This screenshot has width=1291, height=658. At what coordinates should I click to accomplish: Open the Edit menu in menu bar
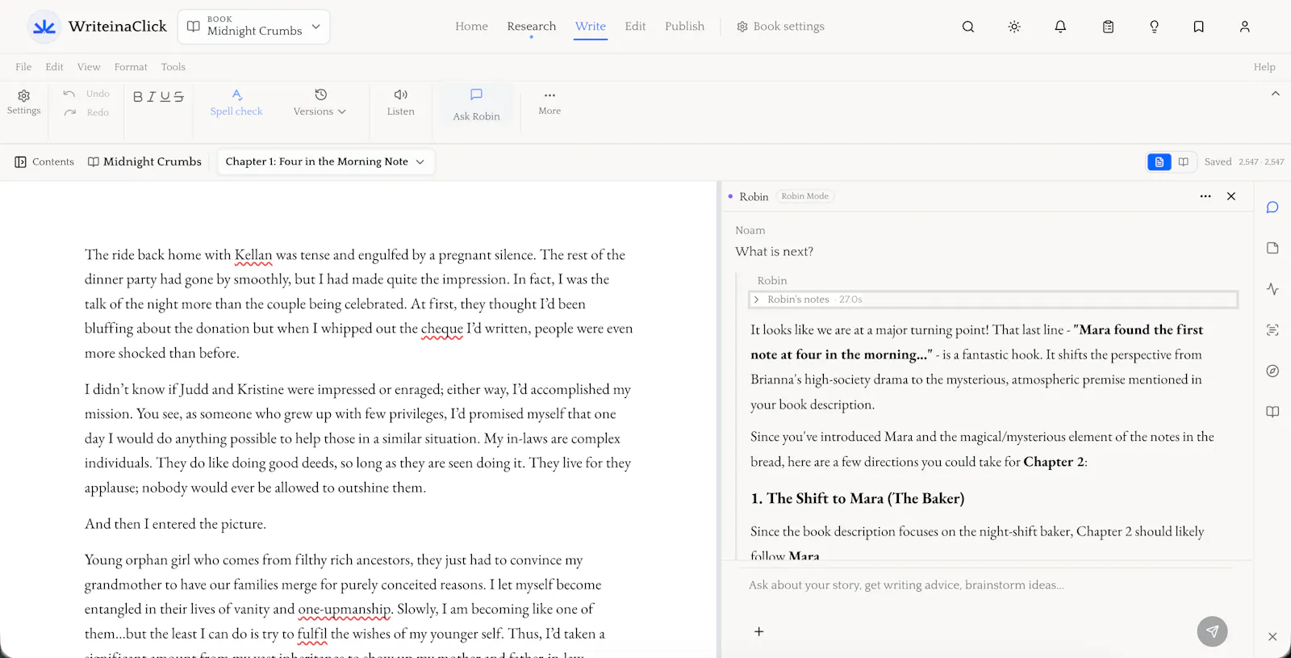(54, 67)
